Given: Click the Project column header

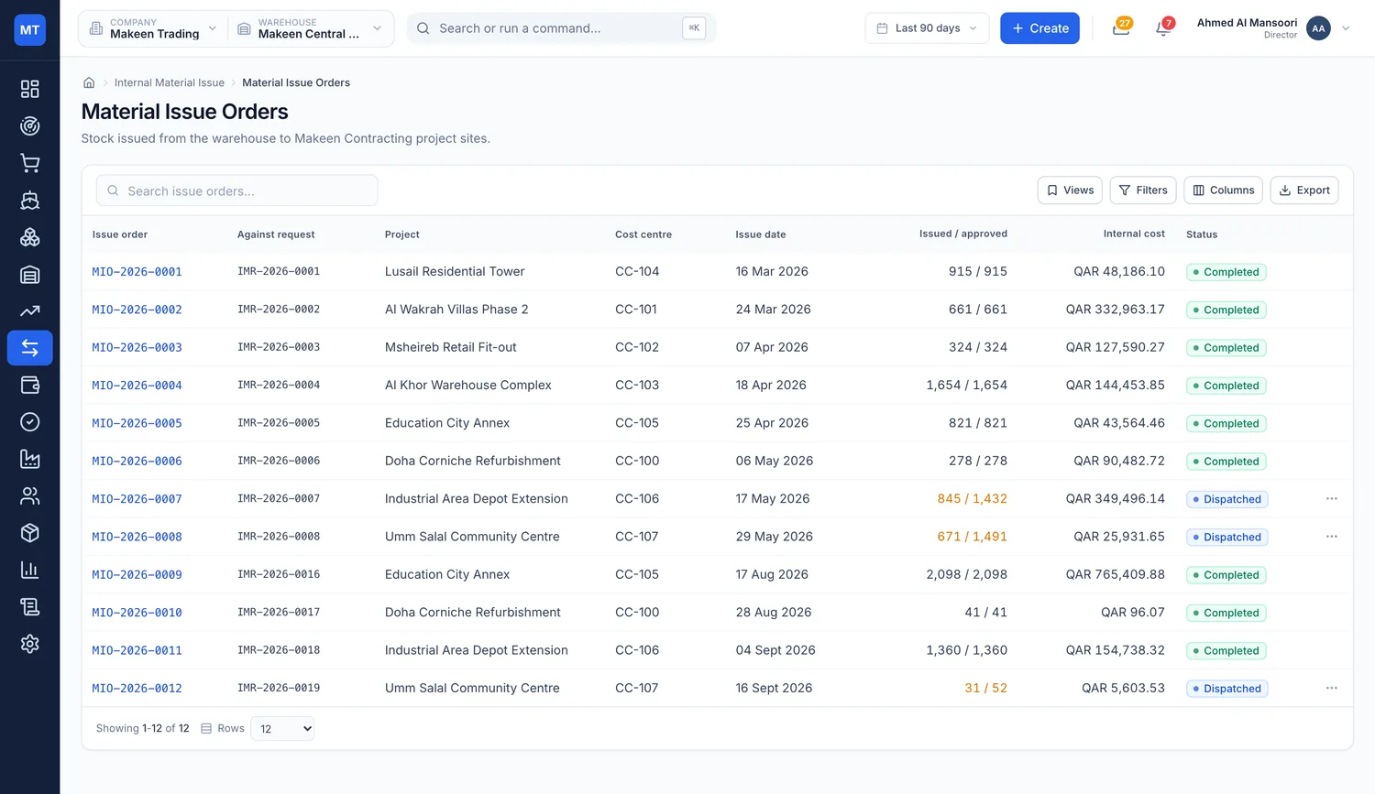Looking at the screenshot, I should [402, 234].
